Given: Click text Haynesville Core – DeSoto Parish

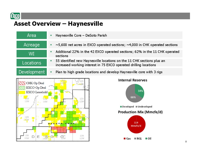Looking at the screenshot, I should [x=81, y=35].
